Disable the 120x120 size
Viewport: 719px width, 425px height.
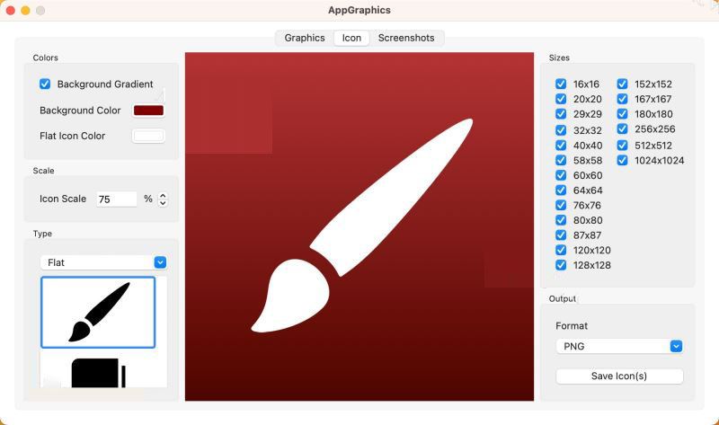[x=561, y=250]
